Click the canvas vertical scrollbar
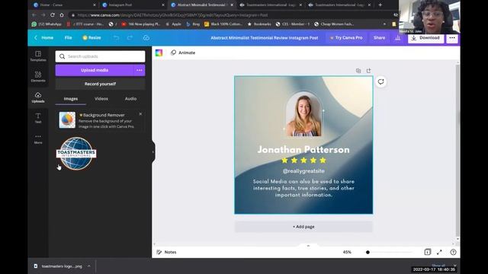This screenshot has width=488, height=274. click(457, 151)
